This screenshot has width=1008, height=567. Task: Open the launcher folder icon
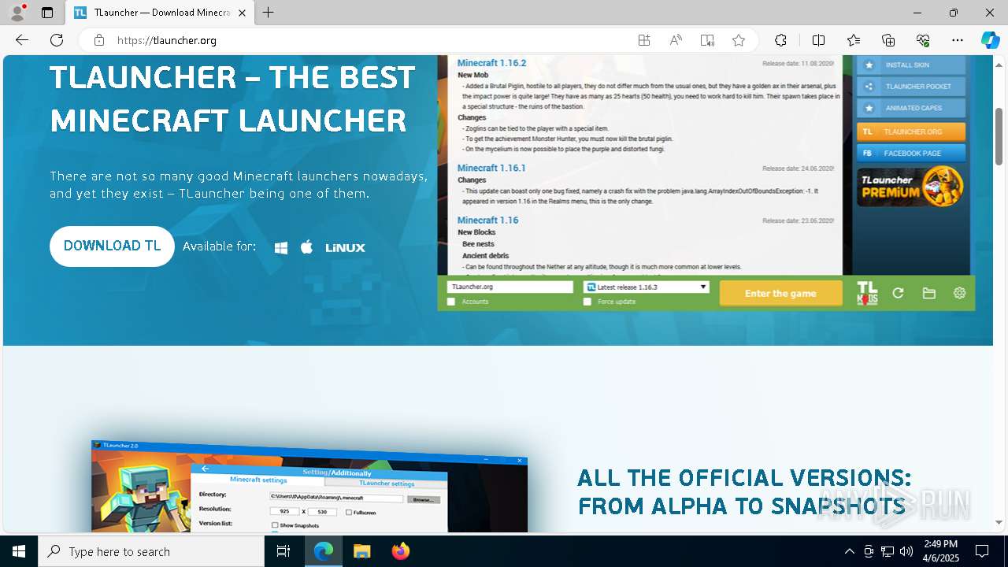929,293
